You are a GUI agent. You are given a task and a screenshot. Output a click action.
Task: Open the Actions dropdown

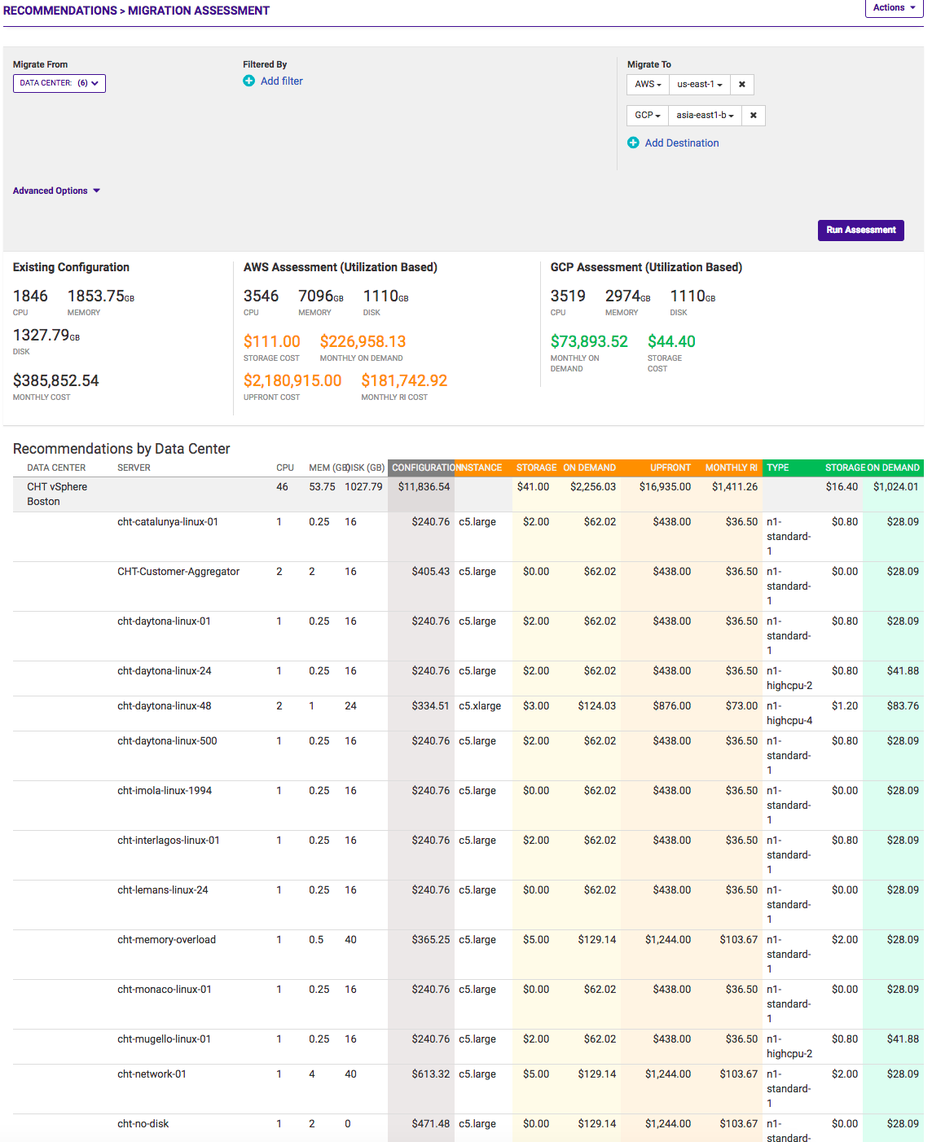coord(893,8)
